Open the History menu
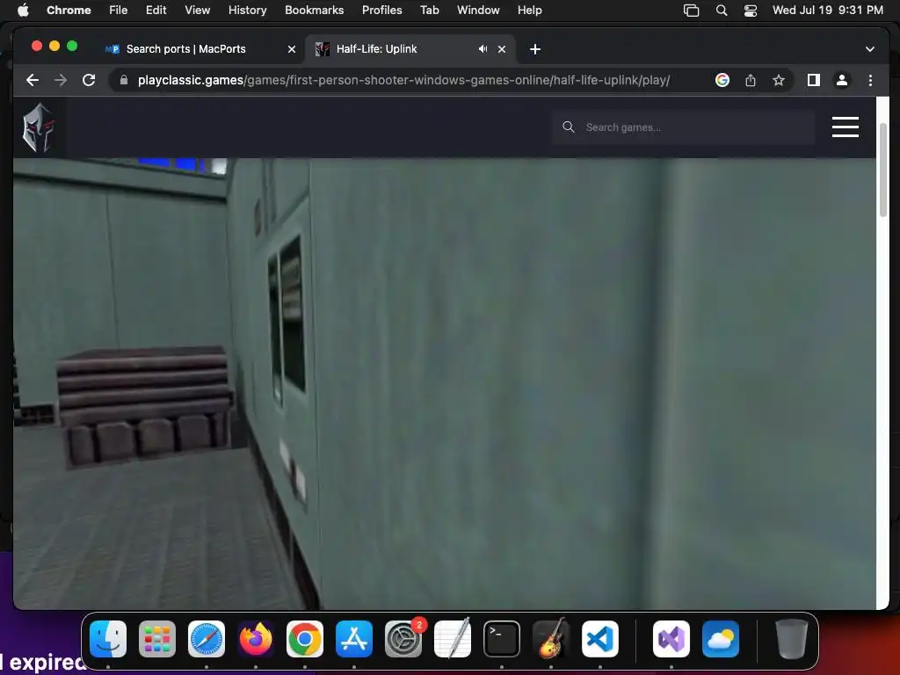This screenshot has height=675, width=900. coord(247,10)
